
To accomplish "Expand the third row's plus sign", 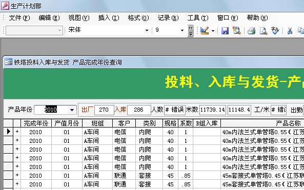I will click(x=17, y=149).
